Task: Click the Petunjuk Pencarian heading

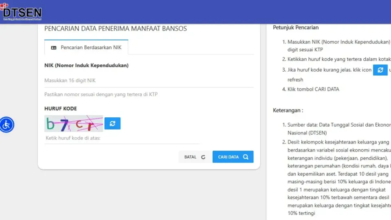Action: (296, 27)
